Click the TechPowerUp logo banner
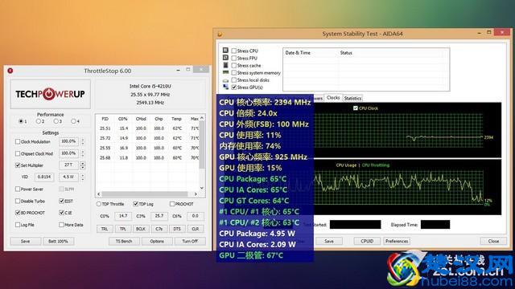Screen dimensions: 515x289 click(50, 94)
